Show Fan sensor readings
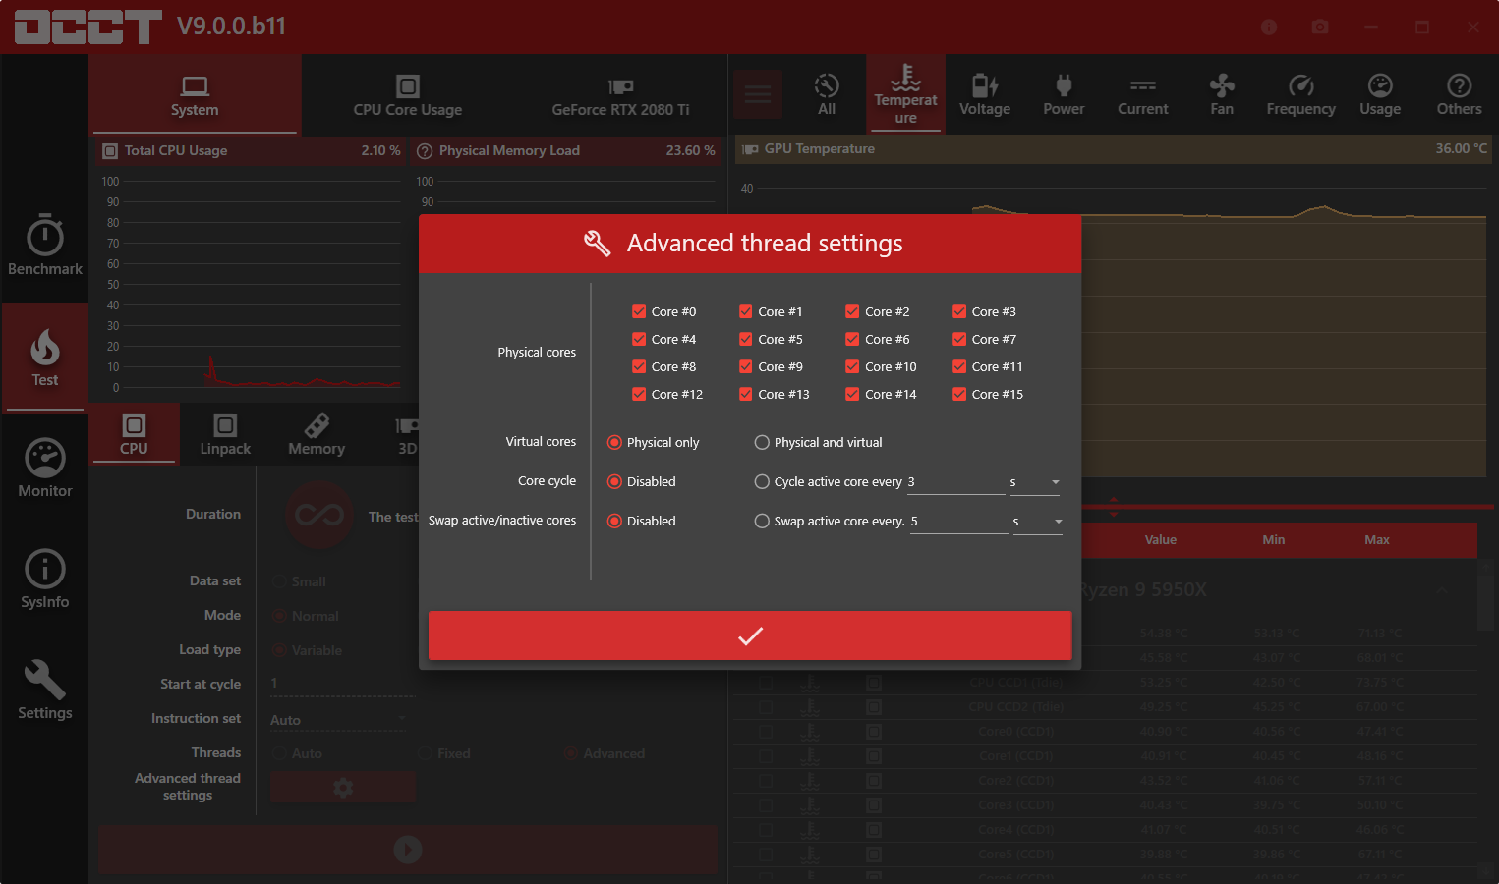Viewport: 1499px width, 884px height. coord(1221,95)
